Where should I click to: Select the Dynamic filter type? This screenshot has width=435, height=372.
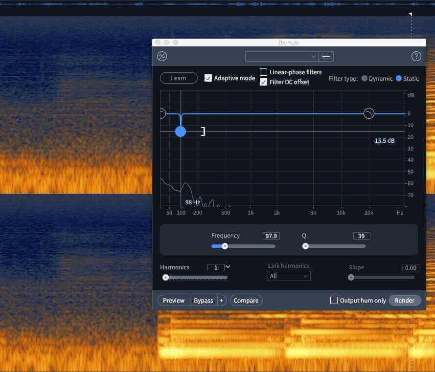tap(365, 78)
